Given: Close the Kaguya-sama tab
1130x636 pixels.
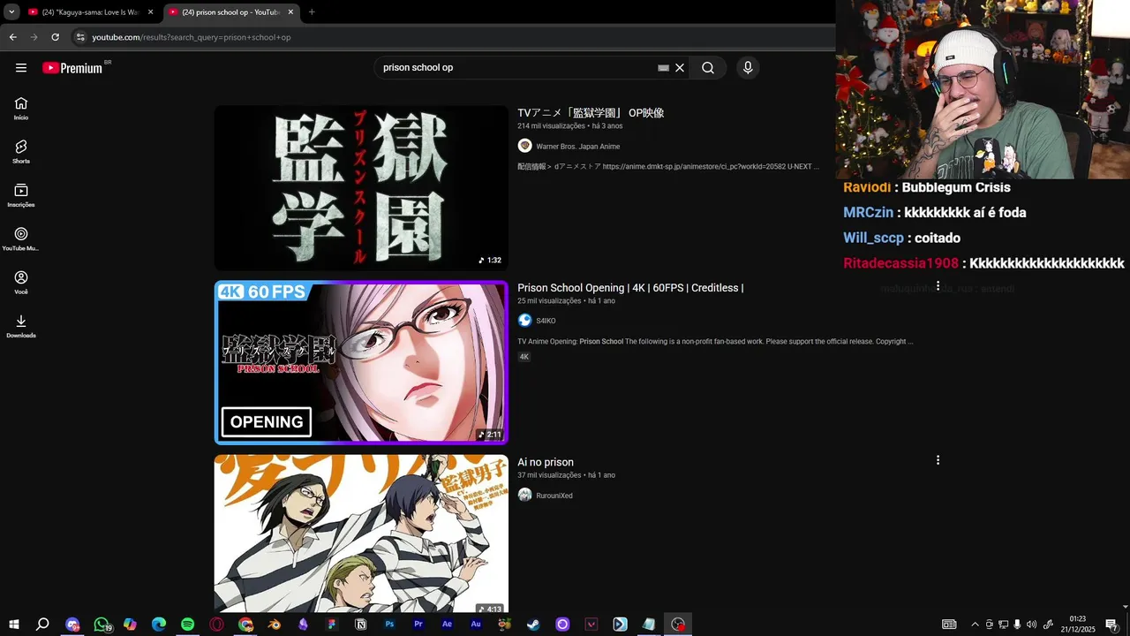Looking at the screenshot, I should (x=151, y=12).
